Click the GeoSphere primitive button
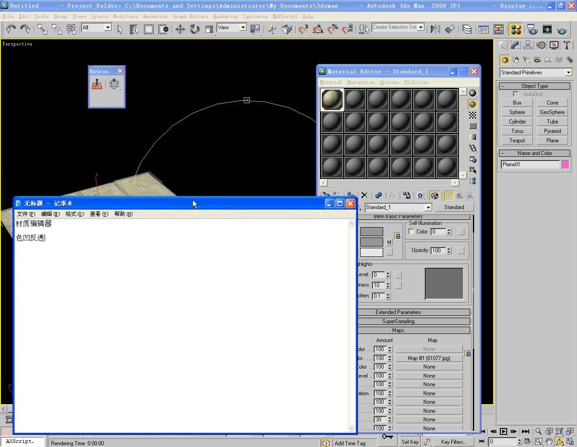 coord(552,112)
